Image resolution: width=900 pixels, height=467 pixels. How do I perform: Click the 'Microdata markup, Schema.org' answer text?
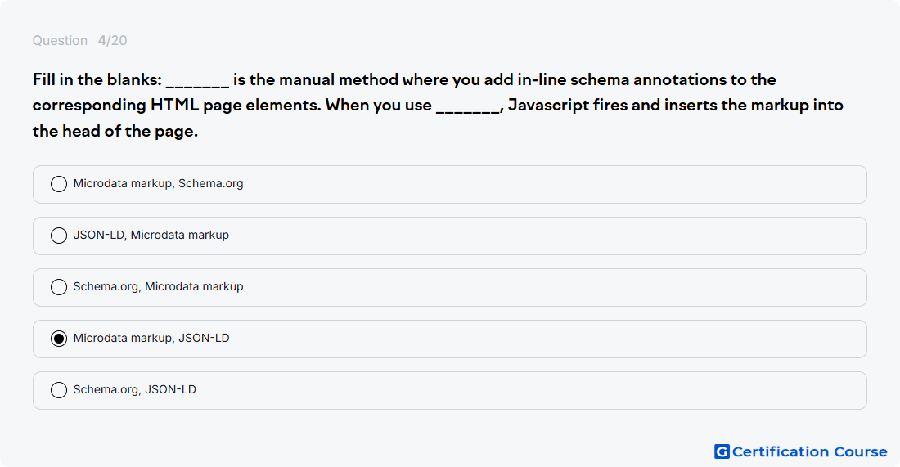tap(159, 183)
